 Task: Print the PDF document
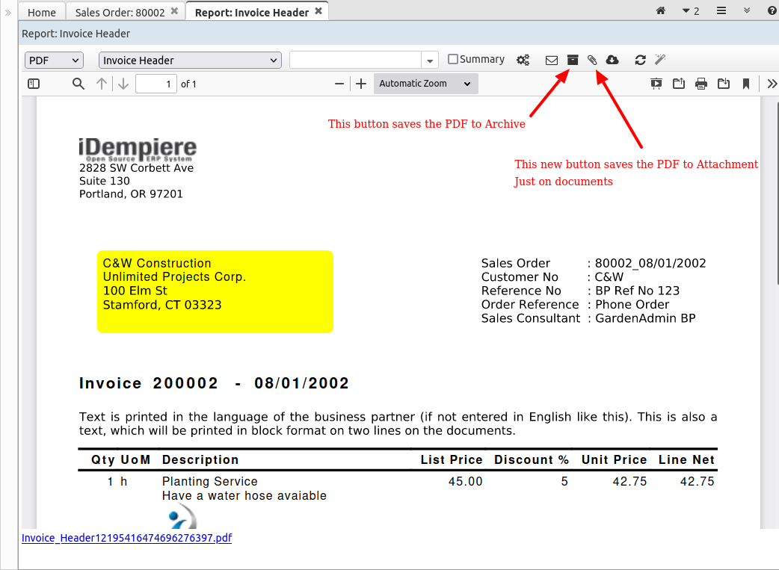[701, 84]
